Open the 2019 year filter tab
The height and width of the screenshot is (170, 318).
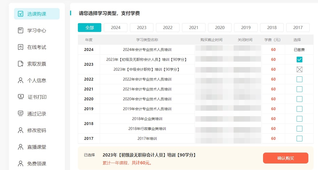point(246,27)
